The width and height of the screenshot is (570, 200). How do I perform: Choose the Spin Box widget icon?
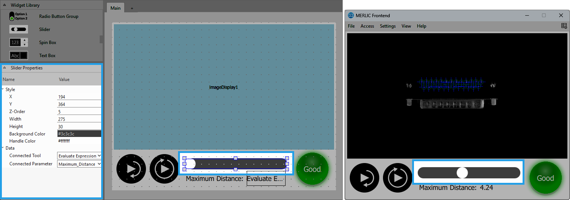[18, 43]
